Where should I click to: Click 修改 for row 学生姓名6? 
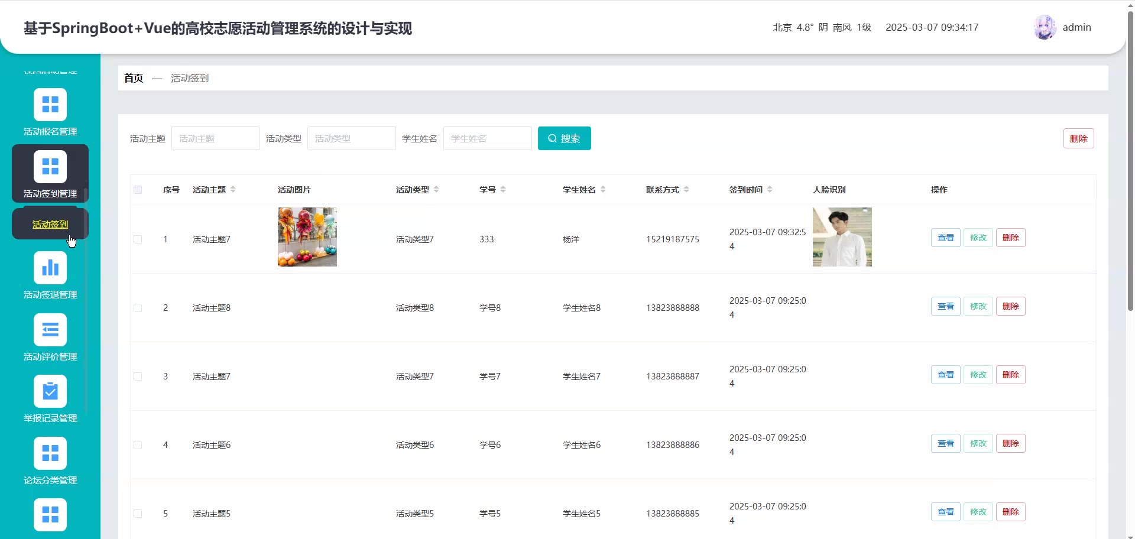pos(978,443)
